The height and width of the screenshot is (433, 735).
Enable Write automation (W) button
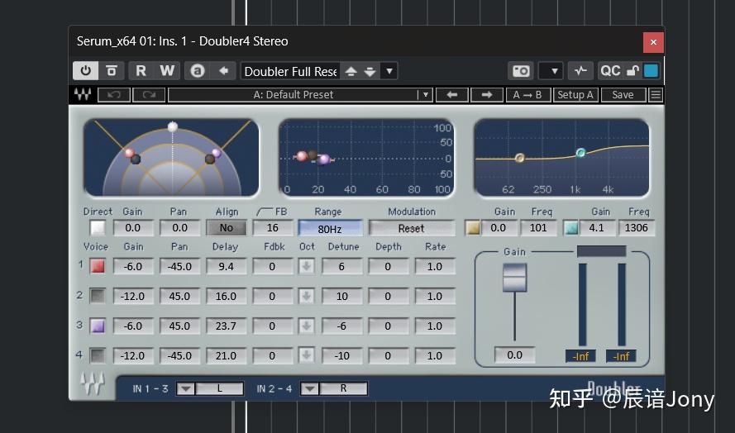167,71
